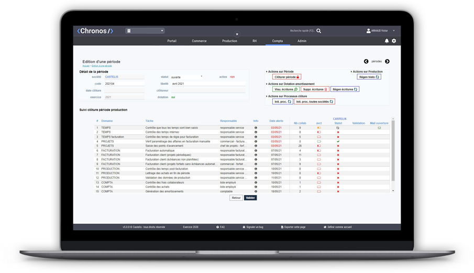The image size is (474, 273).
Task: Go to the previous period arrow
Action: [366, 62]
